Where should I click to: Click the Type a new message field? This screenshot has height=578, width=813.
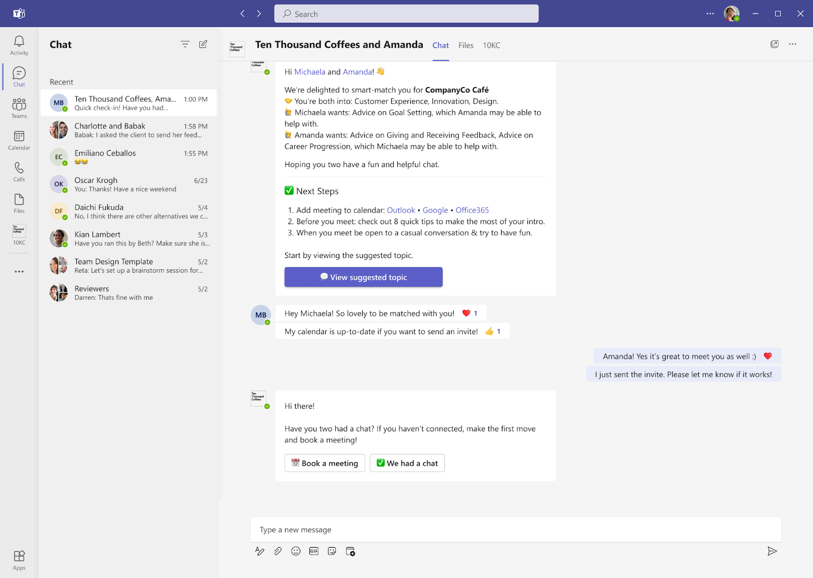(x=516, y=530)
